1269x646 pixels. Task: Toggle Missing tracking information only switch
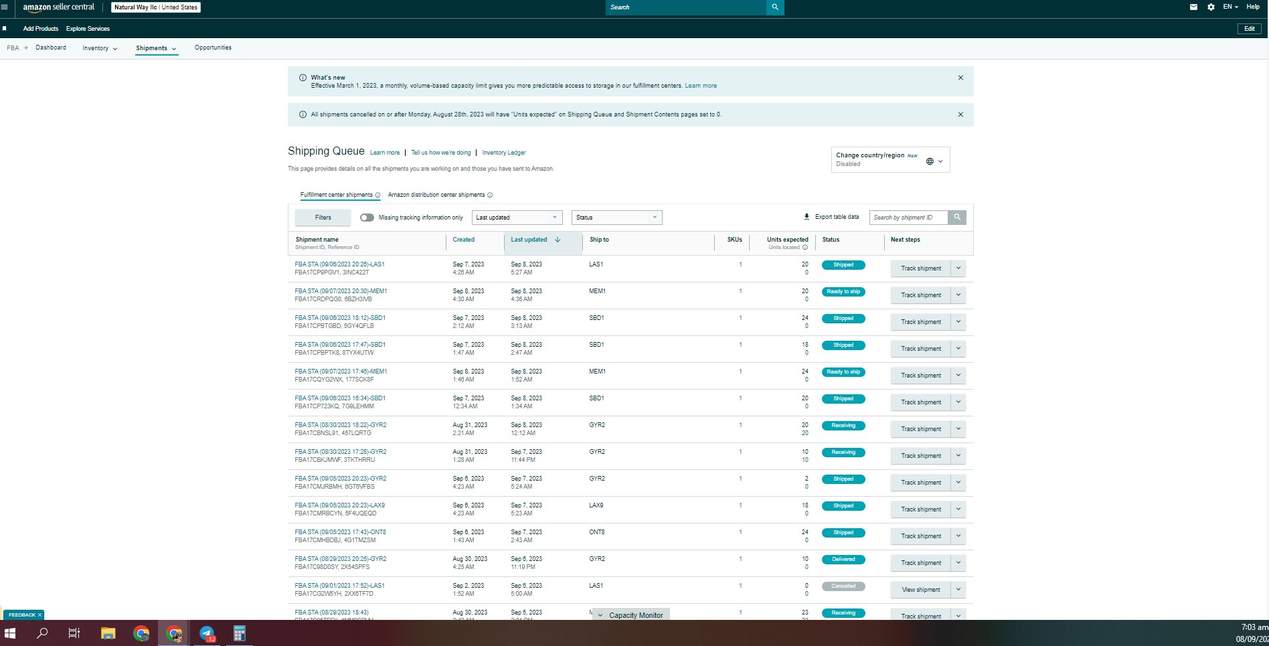(x=367, y=218)
